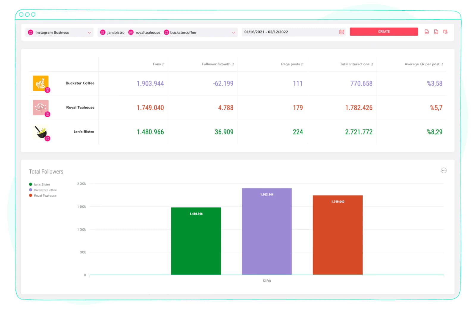Select the buckstercoffee account chip

(x=180, y=32)
